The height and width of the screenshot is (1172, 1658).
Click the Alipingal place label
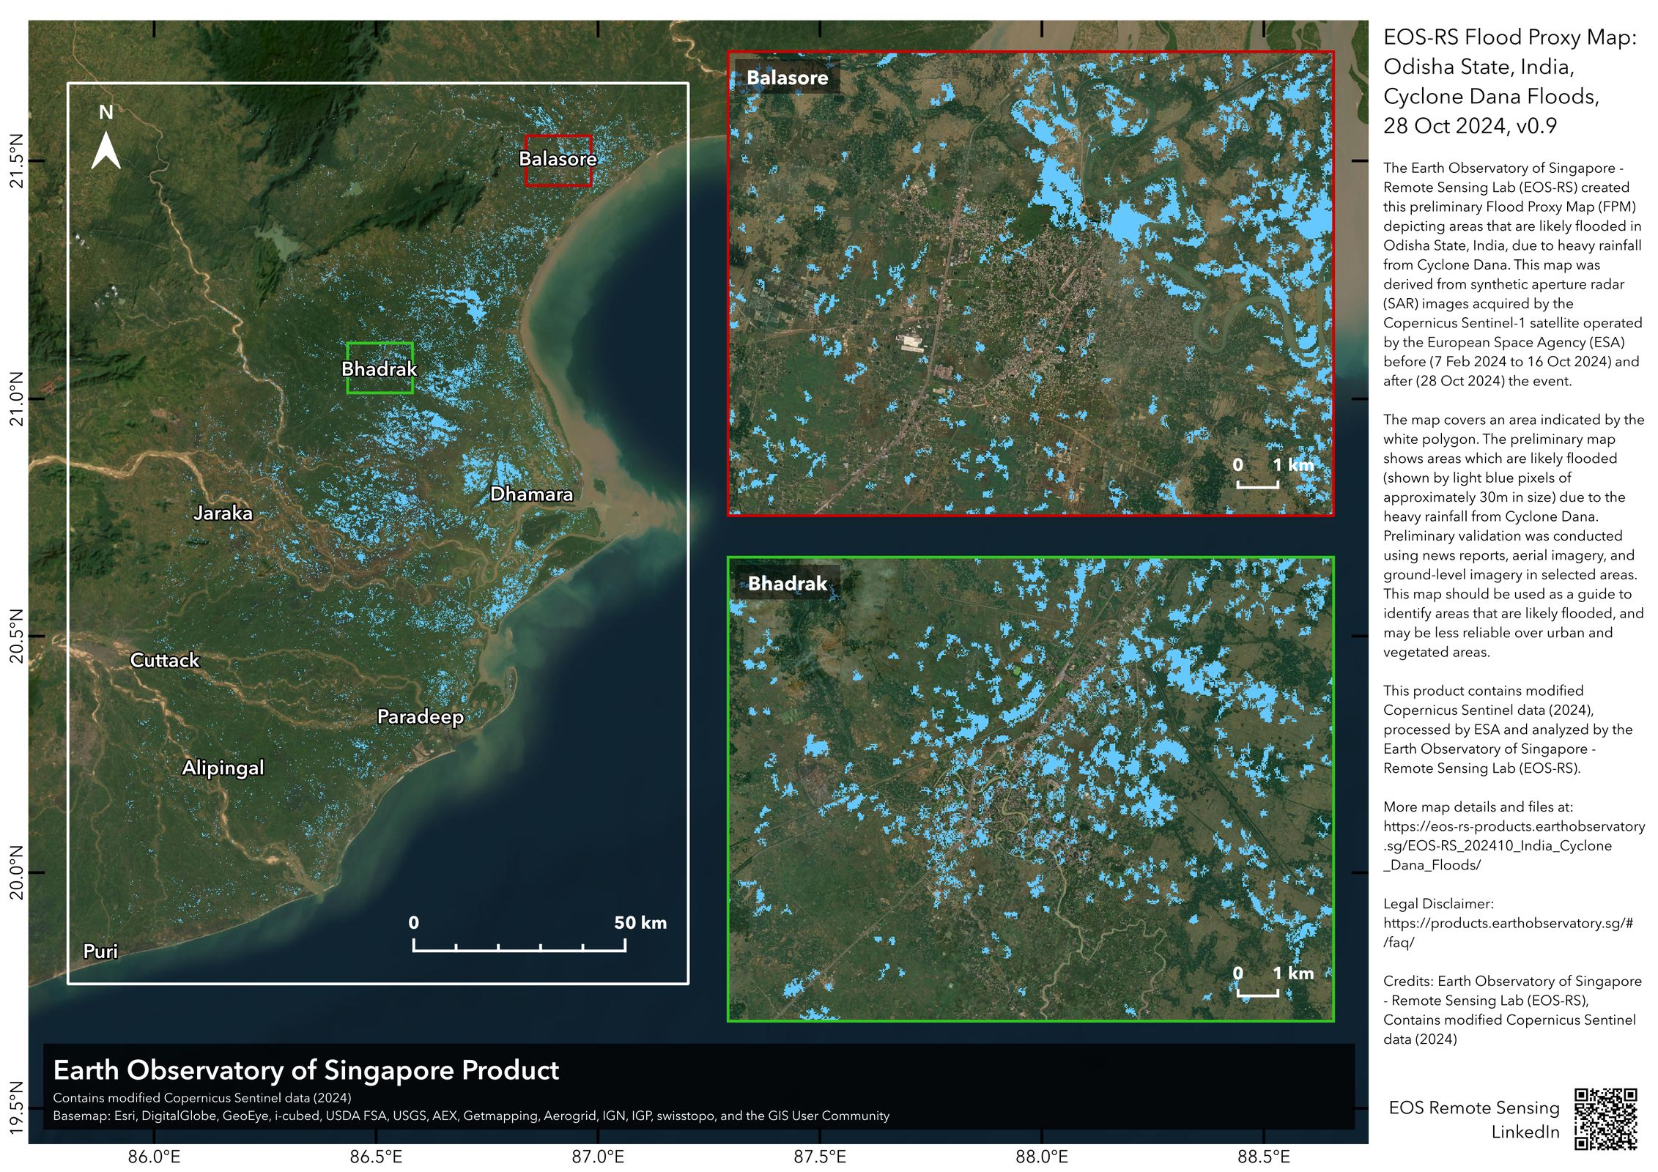tap(223, 768)
